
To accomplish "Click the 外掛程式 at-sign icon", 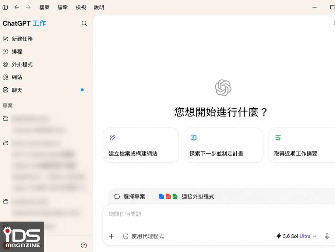I will click(5, 64).
